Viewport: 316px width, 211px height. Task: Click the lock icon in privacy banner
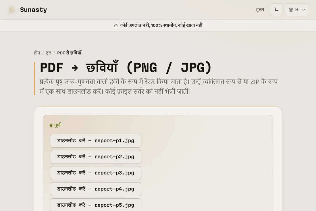116,25
